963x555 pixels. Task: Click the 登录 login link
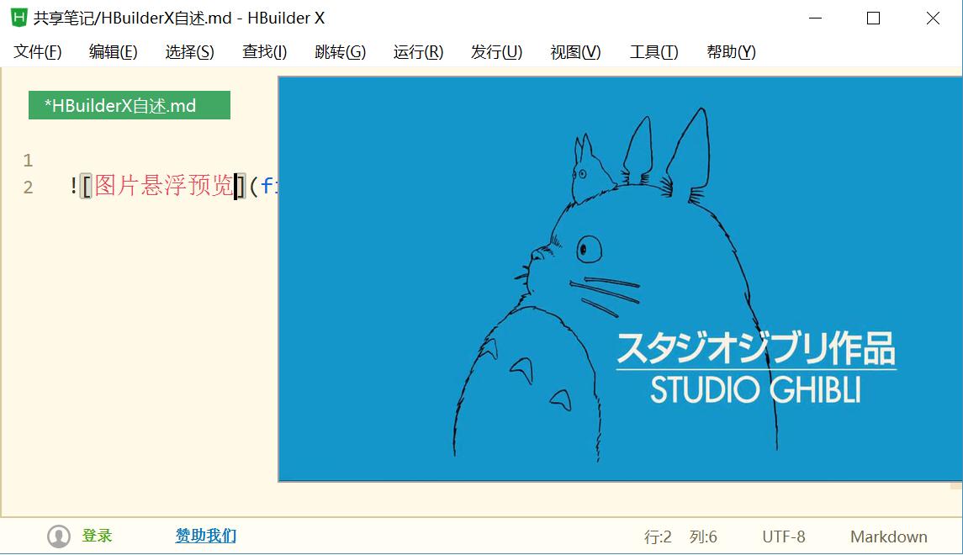point(97,536)
